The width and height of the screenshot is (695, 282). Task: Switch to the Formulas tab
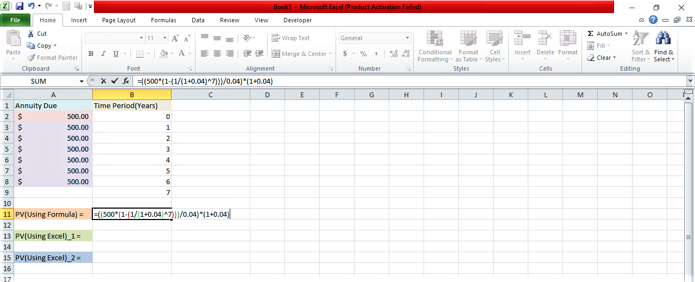(163, 20)
